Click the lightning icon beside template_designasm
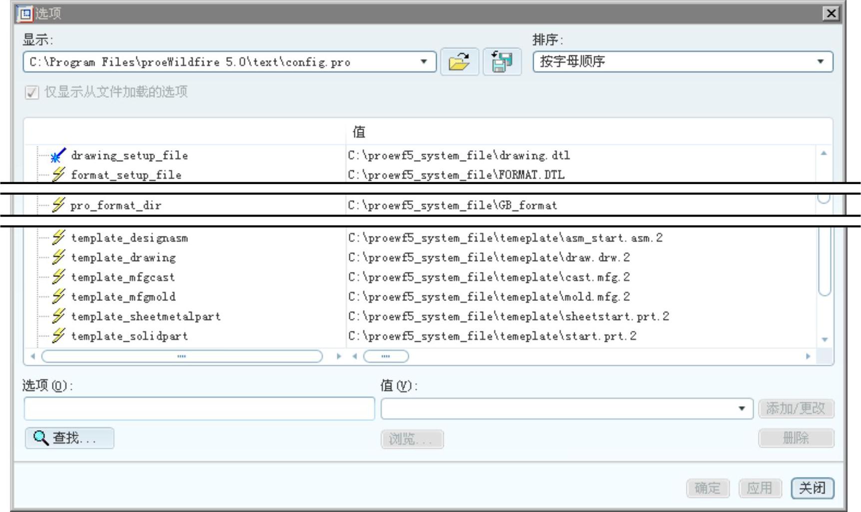The height and width of the screenshot is (512, 861). click(58, 238)
